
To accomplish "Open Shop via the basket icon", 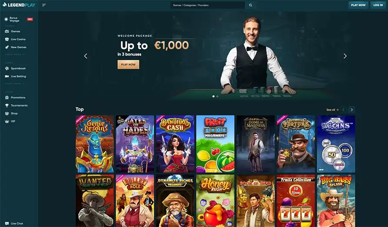I will (7, 114).
